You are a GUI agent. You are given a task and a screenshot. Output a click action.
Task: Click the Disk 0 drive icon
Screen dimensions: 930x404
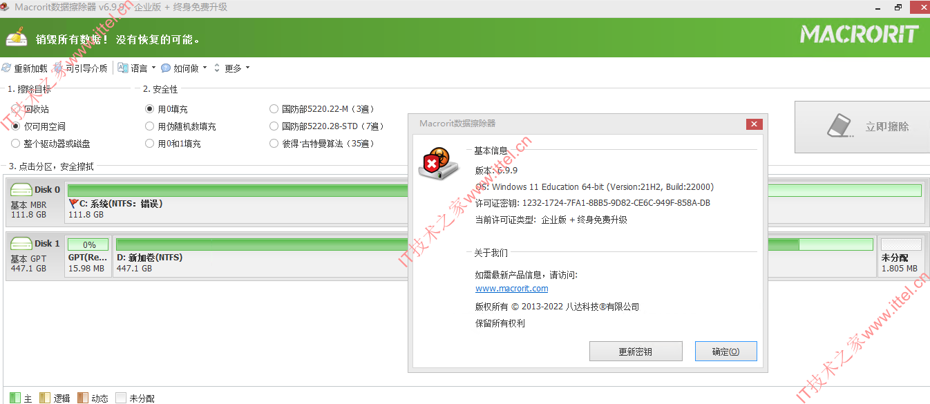tap(21, 190)
